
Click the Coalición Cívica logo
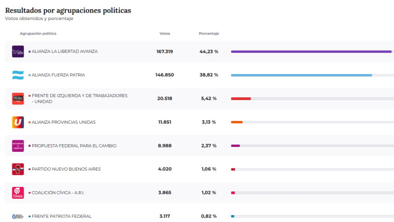pos(18,193)
